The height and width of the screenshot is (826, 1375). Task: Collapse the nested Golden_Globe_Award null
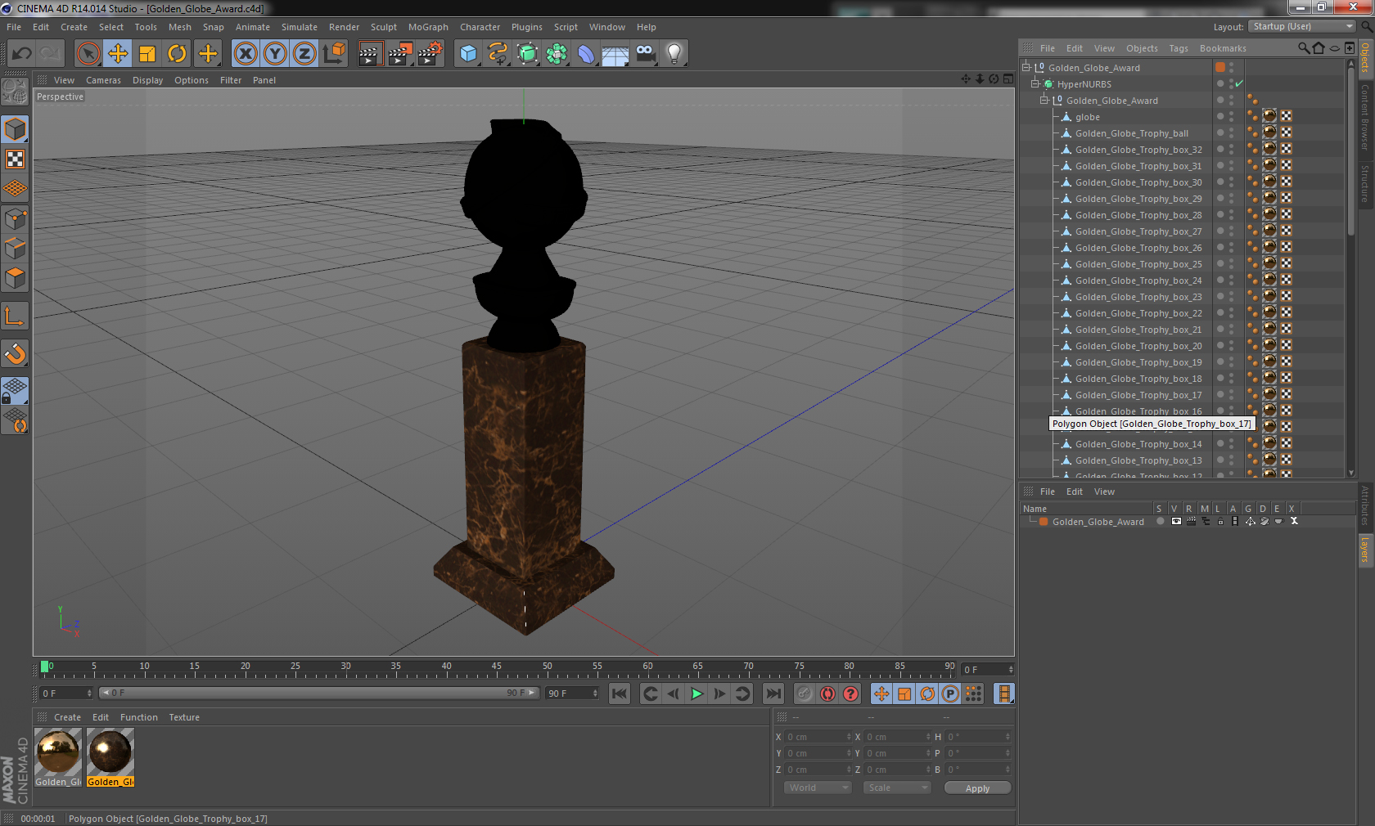pos(1044,100)
